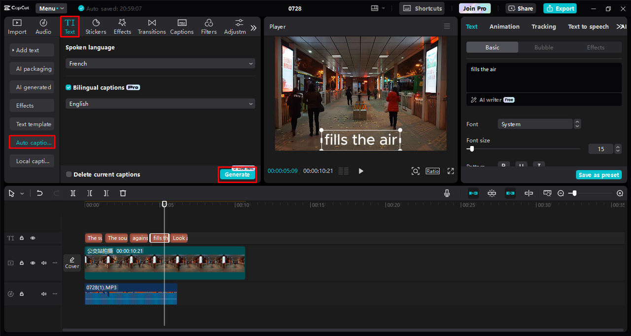Viewport: 631px width, 336px height.
Task: Open more options for audio track
Action: [x=55, y=294]
